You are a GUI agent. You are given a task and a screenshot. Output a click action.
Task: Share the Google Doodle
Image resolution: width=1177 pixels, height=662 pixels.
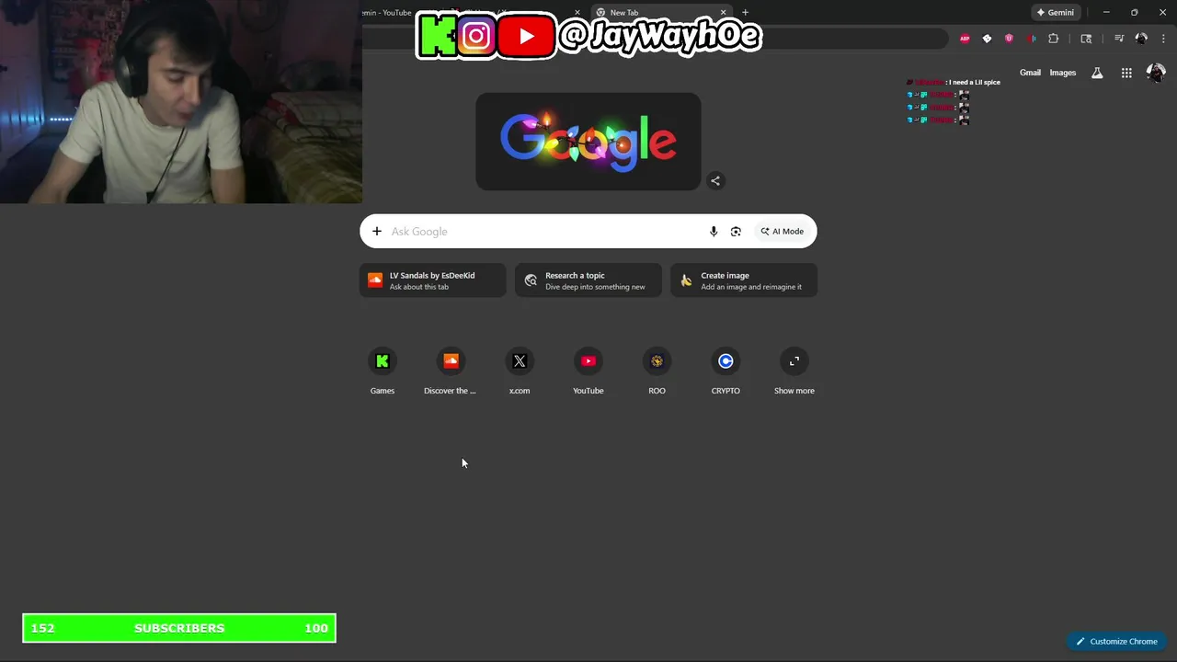(x=715, y=180)
